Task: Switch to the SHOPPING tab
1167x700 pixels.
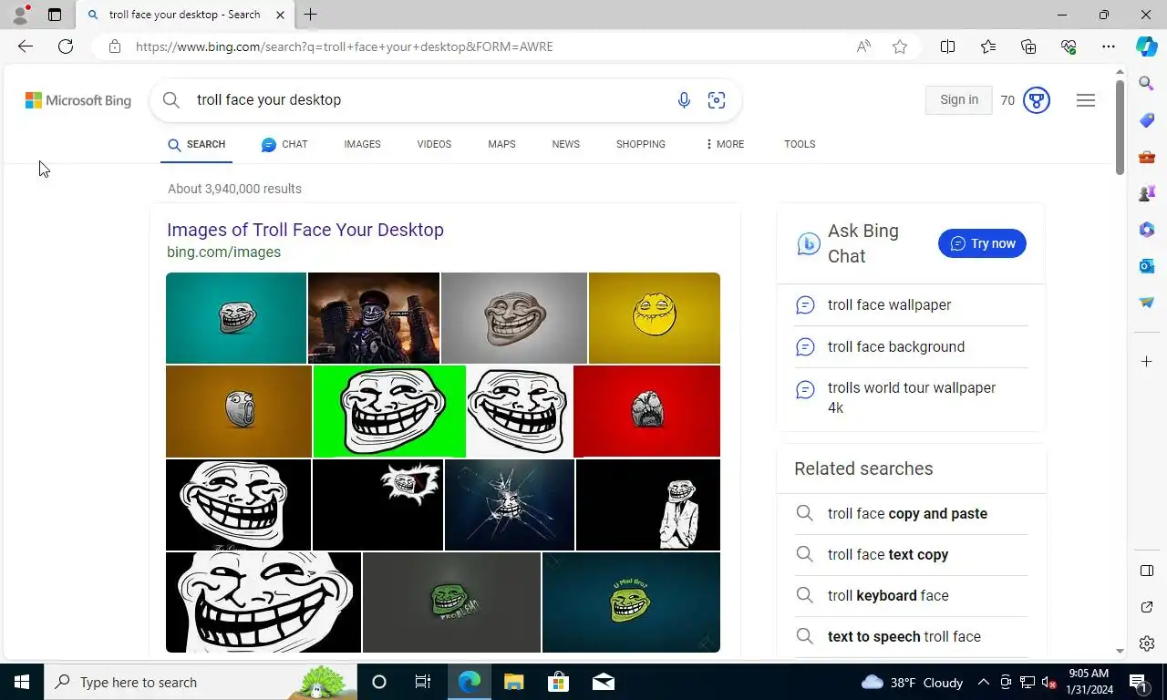Action: pyautogui.click(x=640, y=144)
